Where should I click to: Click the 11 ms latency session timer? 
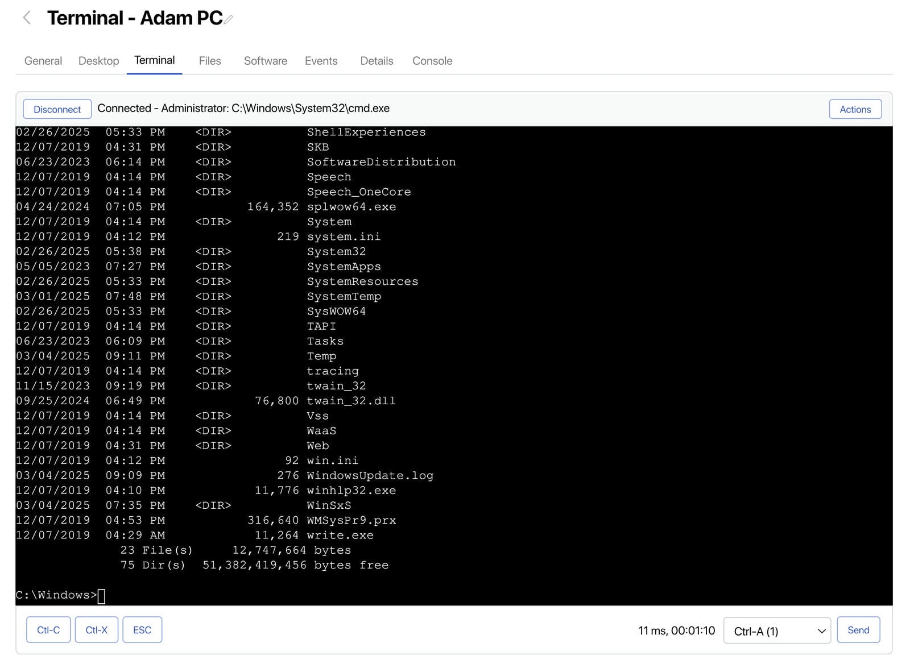click(676, 630)
